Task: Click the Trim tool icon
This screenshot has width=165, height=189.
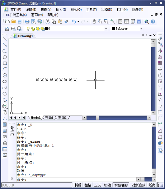Action: coord(160,100)
